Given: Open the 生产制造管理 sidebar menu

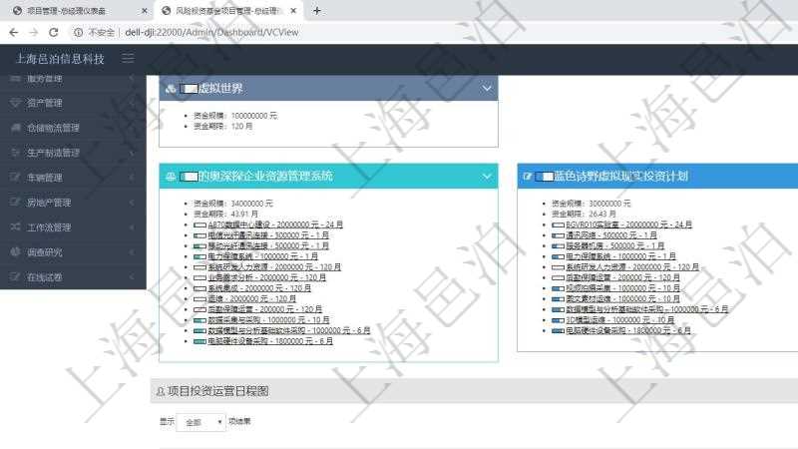Looking at the screenshot, I should point(73,153).
